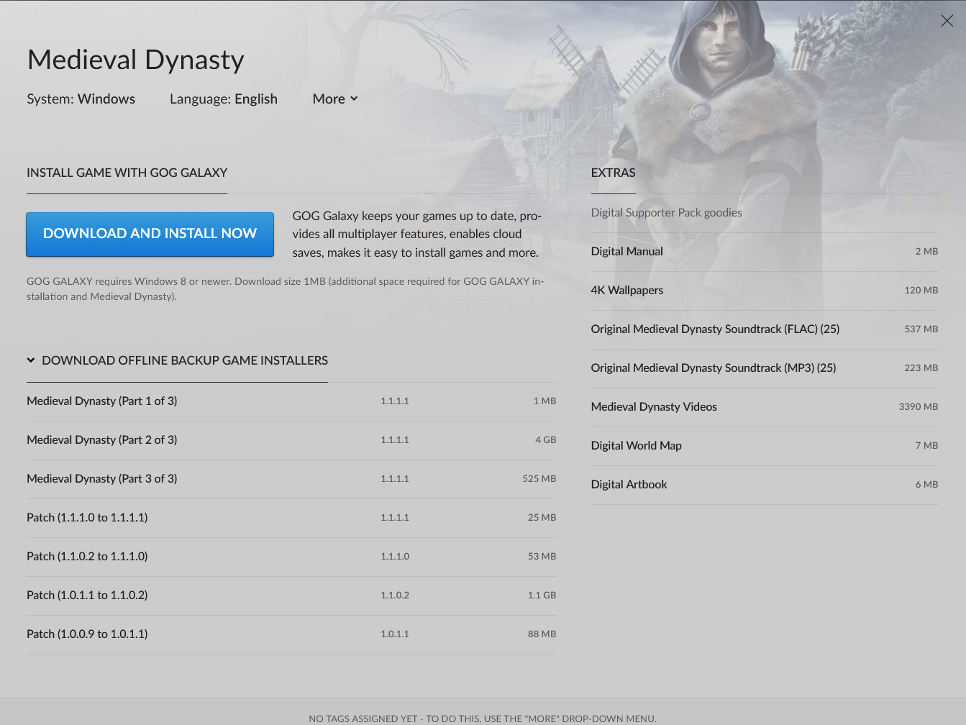Viewport: 966px width, 725px height.
Task: Click the 2 MB size text
Action: (x=926, y=252)
